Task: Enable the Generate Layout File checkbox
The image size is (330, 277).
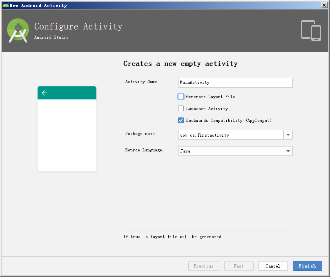Action: [181, 97]
